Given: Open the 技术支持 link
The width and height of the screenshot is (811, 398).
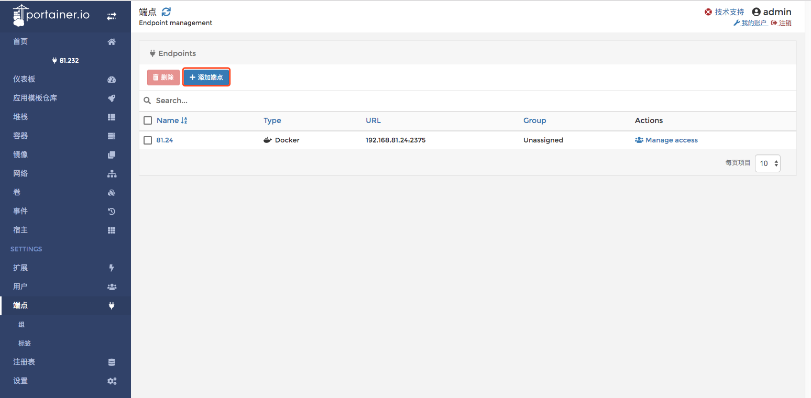Looking at the screenshot, I should [725, 12].
